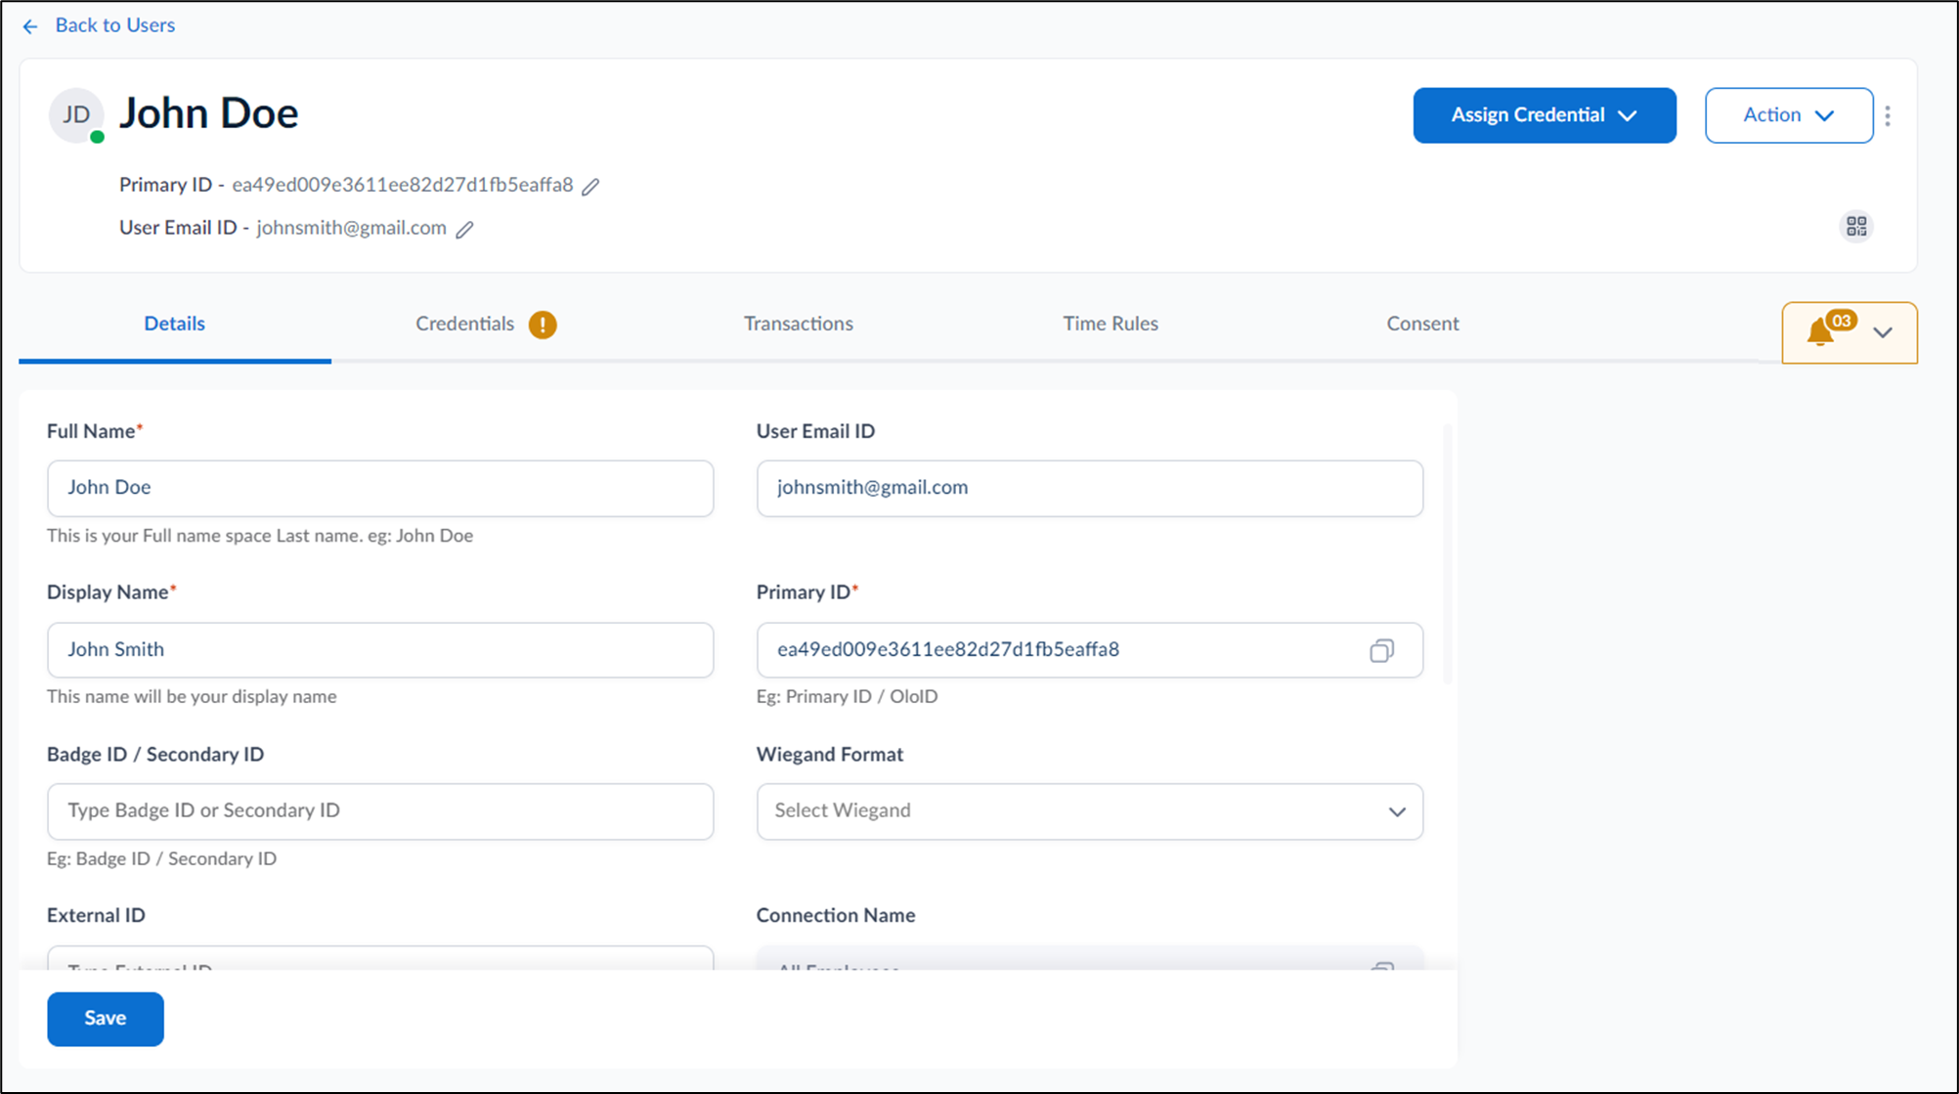Click the 'Wiegand Format' label
This screenshot has width=1959, height=1094.
click(830, 755)
